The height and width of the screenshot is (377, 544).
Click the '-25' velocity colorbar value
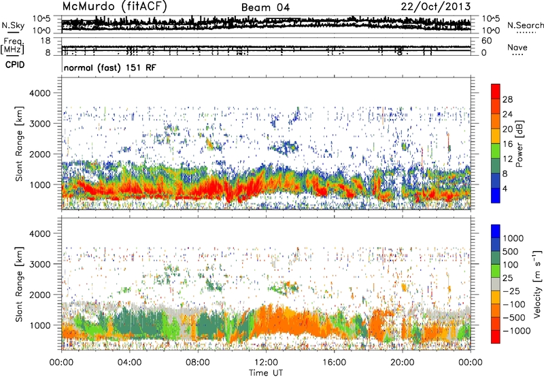coord(511,291)
